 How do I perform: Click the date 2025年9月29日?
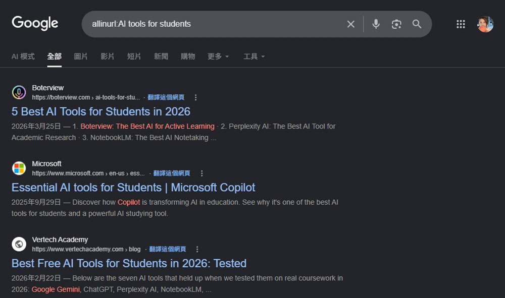[x=36, y=202]
